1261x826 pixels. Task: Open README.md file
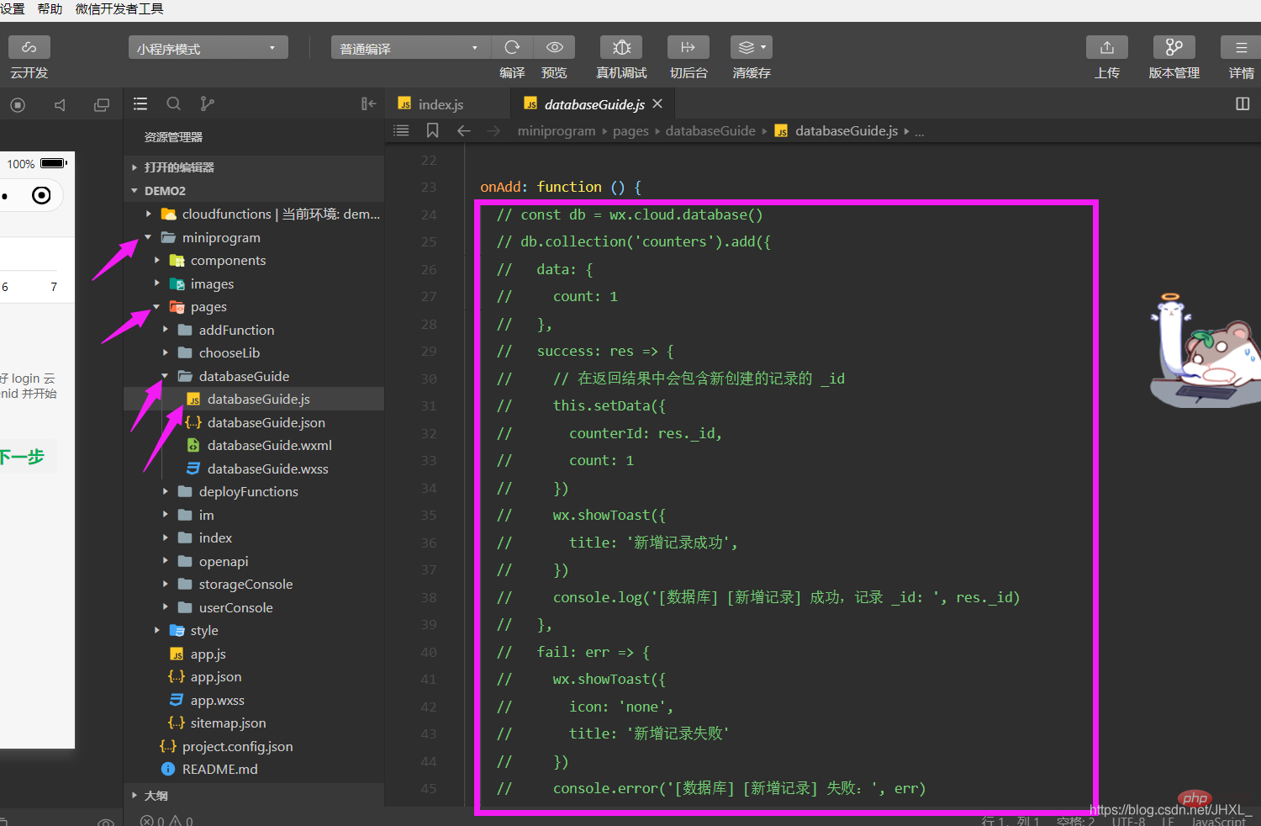coord(254,769)
